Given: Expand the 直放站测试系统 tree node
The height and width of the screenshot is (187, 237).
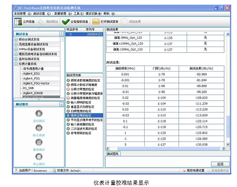Looking at the screenshot, I should 16,59.
